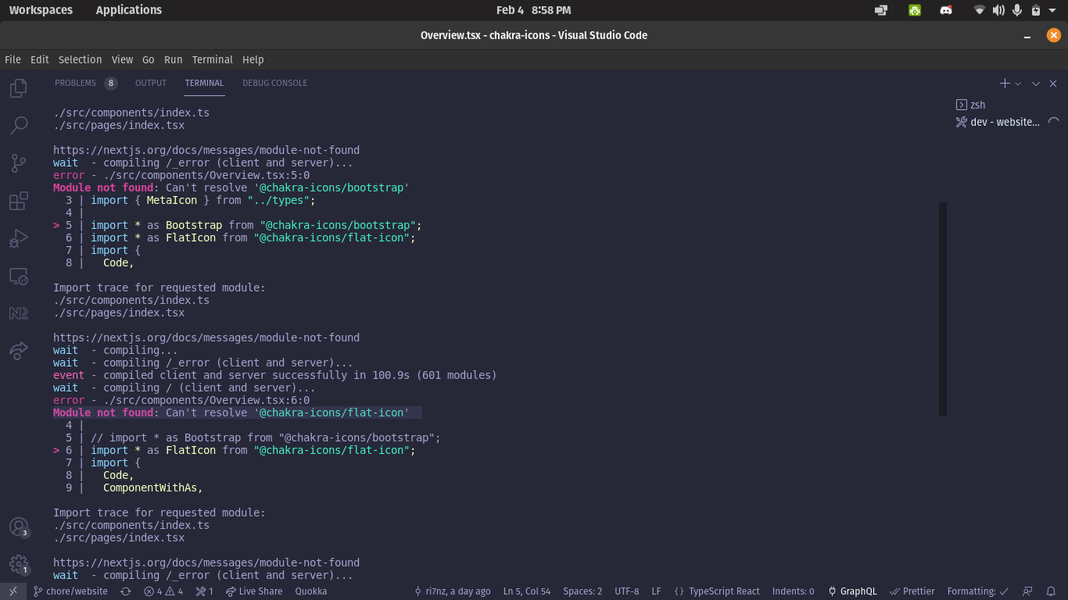Open notifications bell in status bar
The image size is (1068, 600).
coord(1052,591)
